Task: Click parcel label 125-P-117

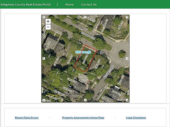Action: point(121,79)
